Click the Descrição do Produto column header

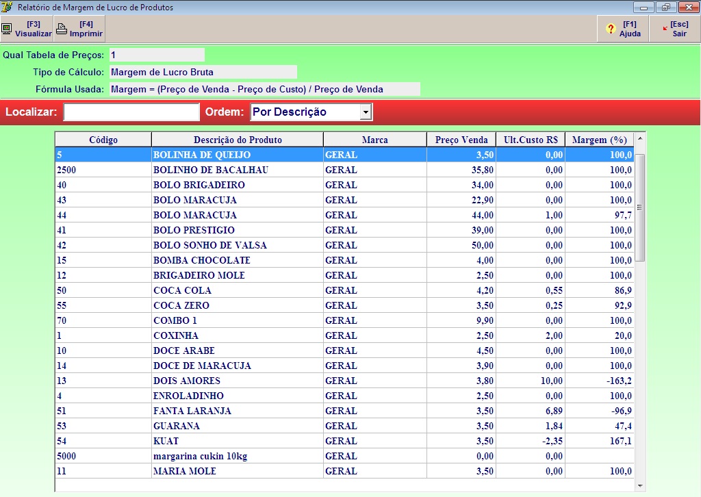tap(238, 140)
